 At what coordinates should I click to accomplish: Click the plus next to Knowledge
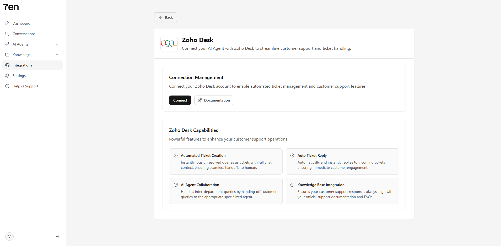pyautogui.click(x=57, y=55)
